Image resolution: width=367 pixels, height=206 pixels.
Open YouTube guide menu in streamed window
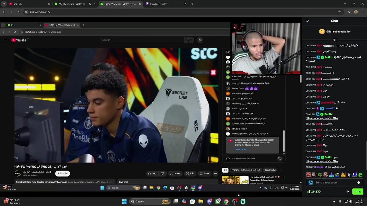[5, 40]
